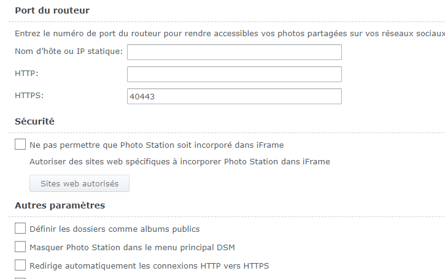Click the "Entrez le numéro de port" instruction text
This screenshot has width=445, height=279.
tap(227, 32)
